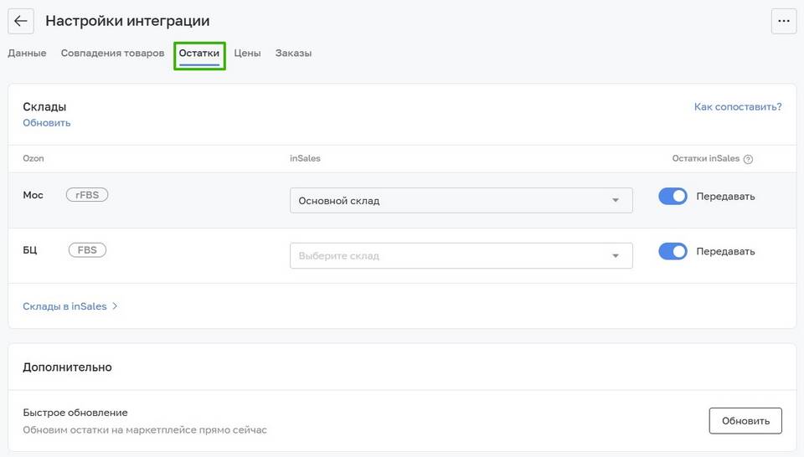Open the Выберите склад dropdown

(461, 255)
